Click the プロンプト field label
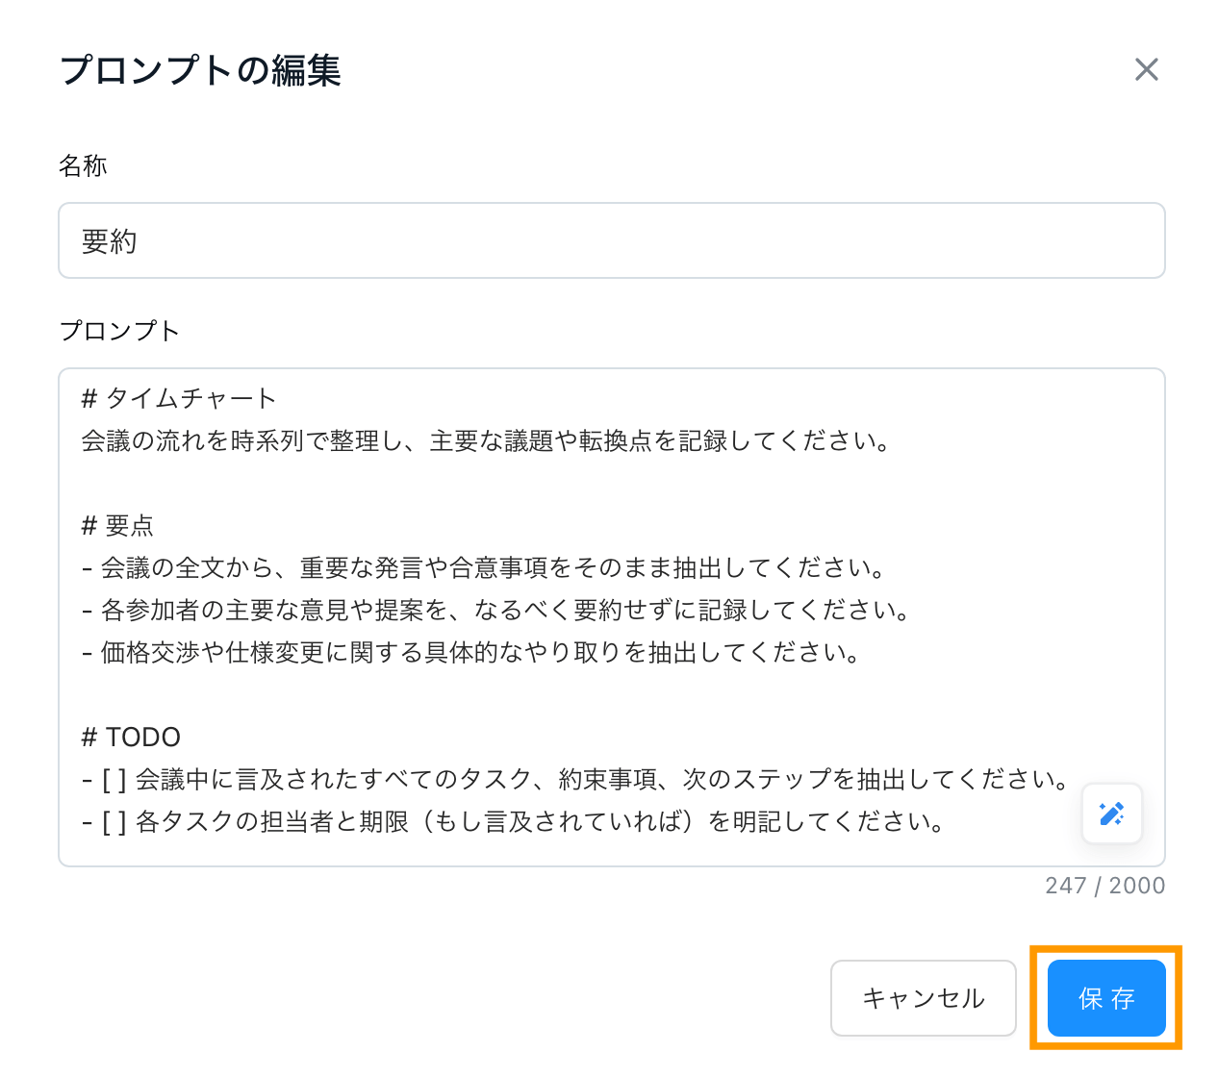The image size is (1218, 1077). pos(119,331)
